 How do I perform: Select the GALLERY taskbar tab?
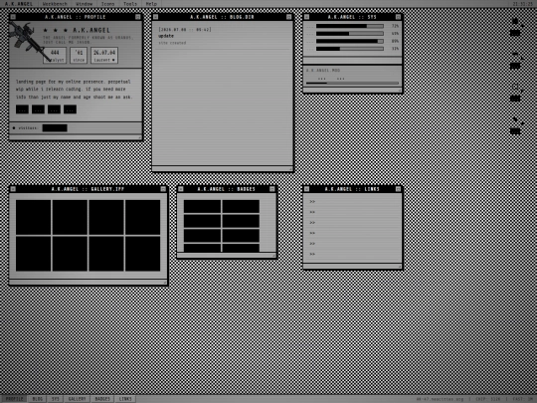click(x=77, y=399)
